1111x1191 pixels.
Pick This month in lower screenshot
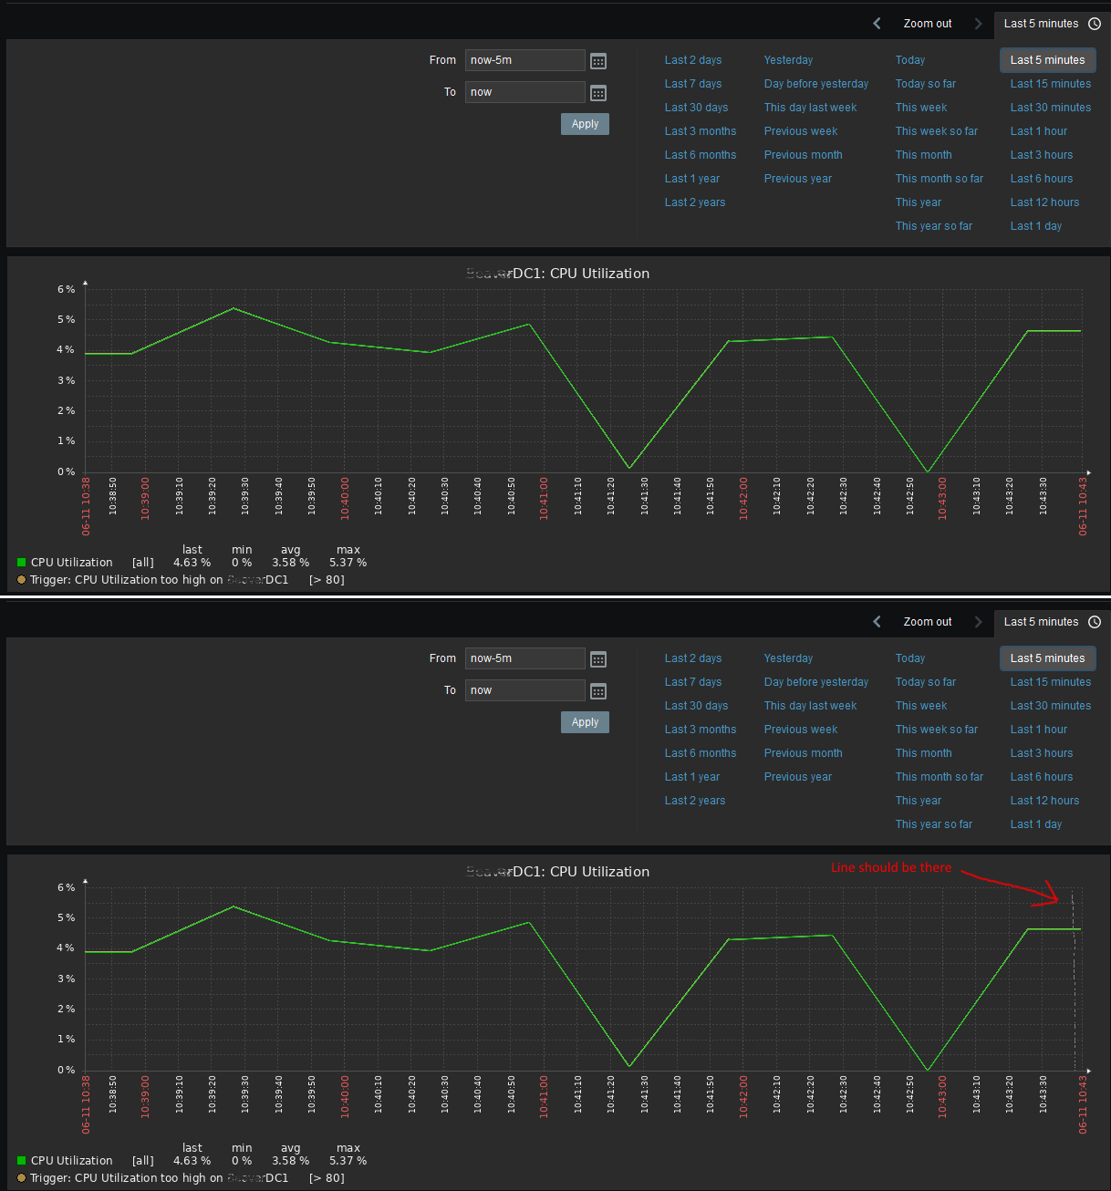923,753
